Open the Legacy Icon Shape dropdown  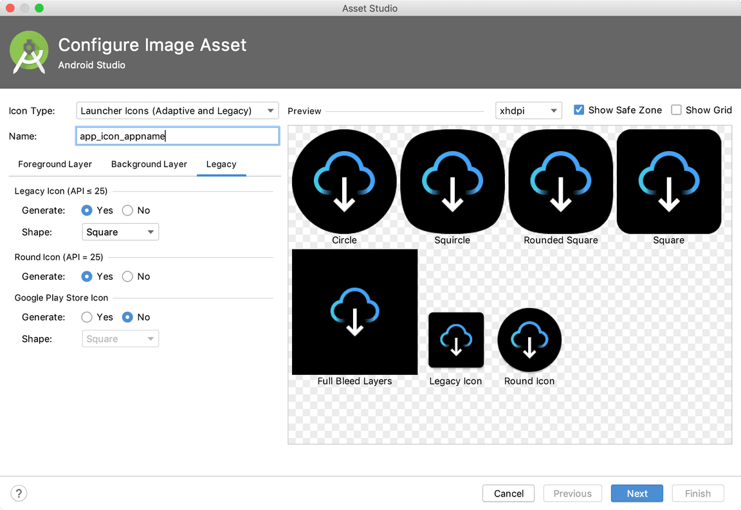coord(120,232)
